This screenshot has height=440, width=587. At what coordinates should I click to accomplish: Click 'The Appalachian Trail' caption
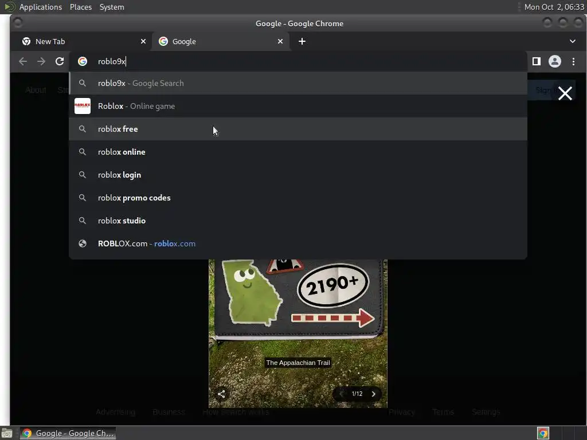[298, 363]
